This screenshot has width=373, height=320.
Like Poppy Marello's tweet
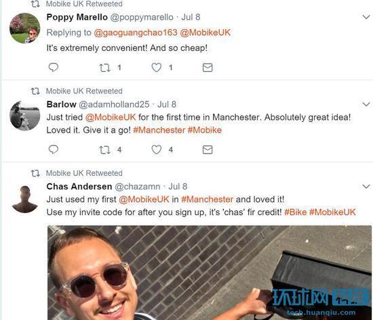pos(157,68)
